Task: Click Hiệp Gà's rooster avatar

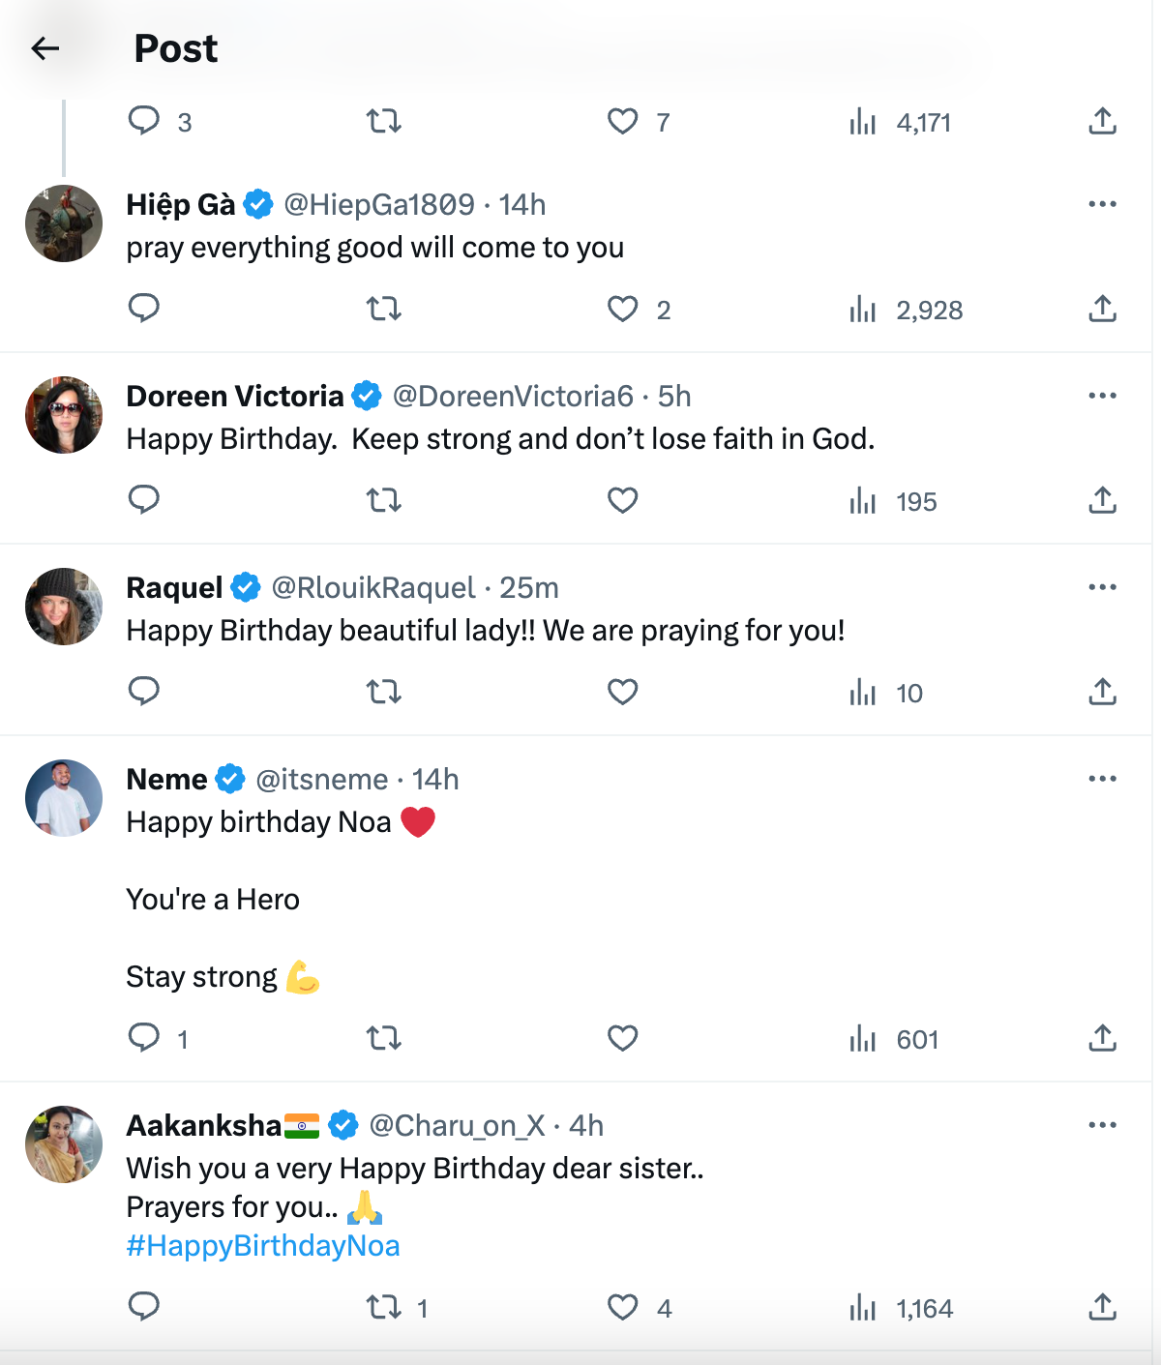Action: pyautogui.click(x=64, y=223)
